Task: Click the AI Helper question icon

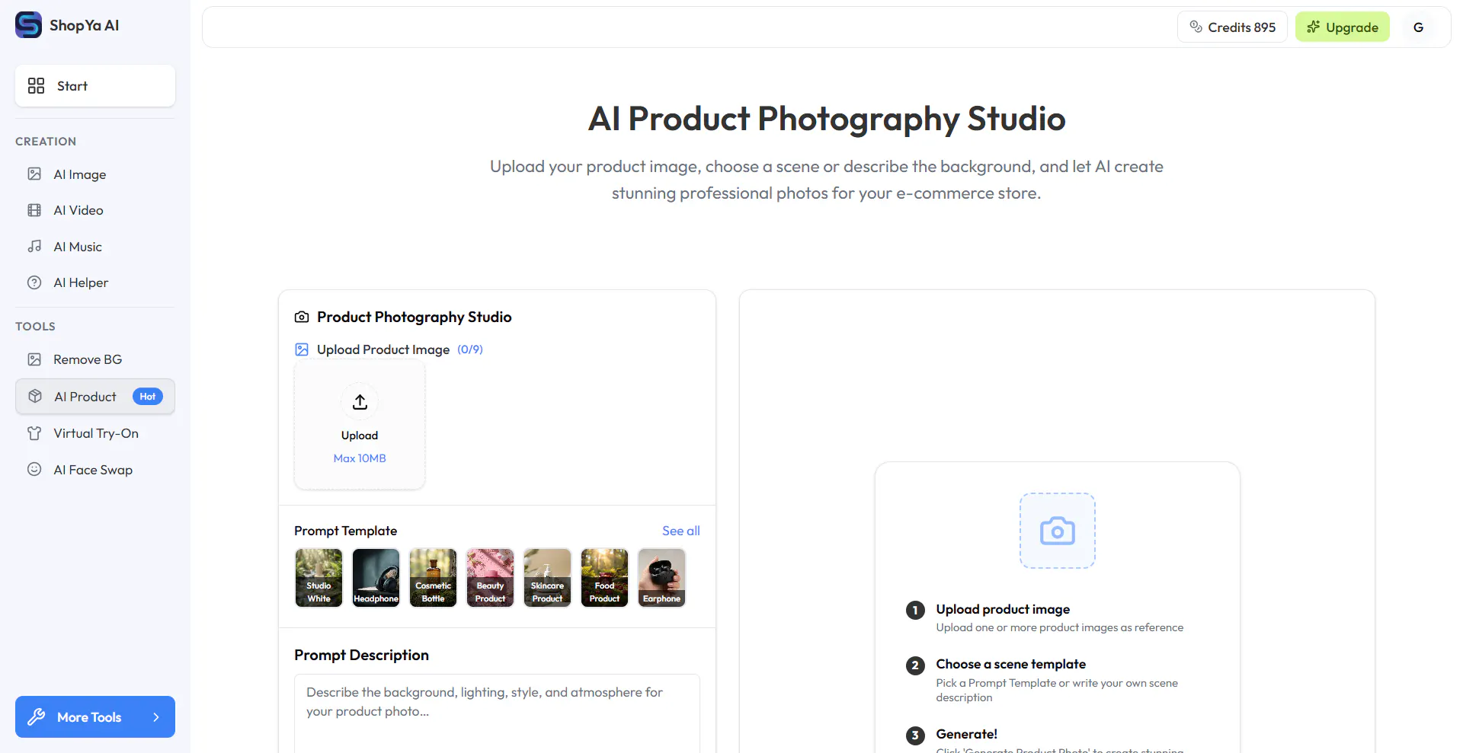Action: click(x=34, y=282)
